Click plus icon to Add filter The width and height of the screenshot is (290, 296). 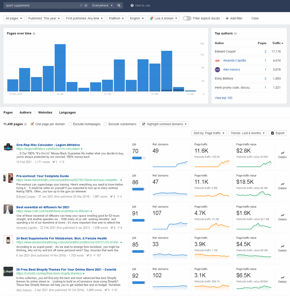point(227,18)
